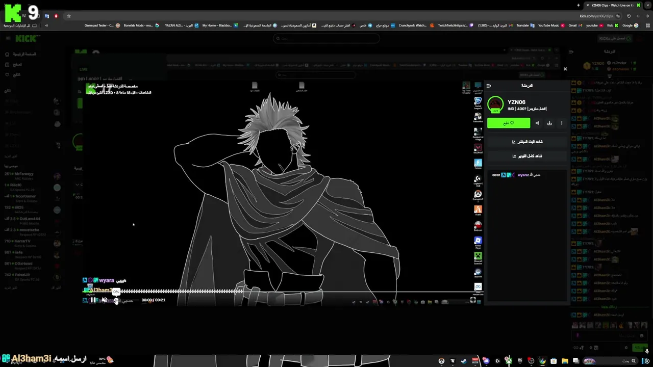This screenshot has height=367, width=653.
Task: Open the three-dot more options menu
Action: (x=562, y=123)
